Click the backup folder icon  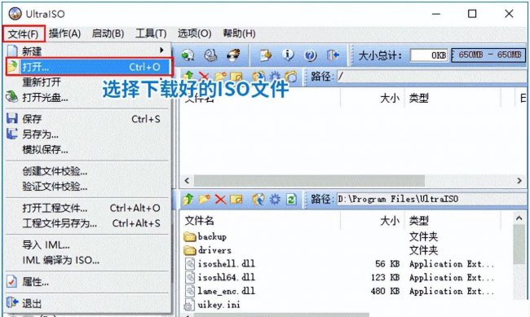click(190, 236)
